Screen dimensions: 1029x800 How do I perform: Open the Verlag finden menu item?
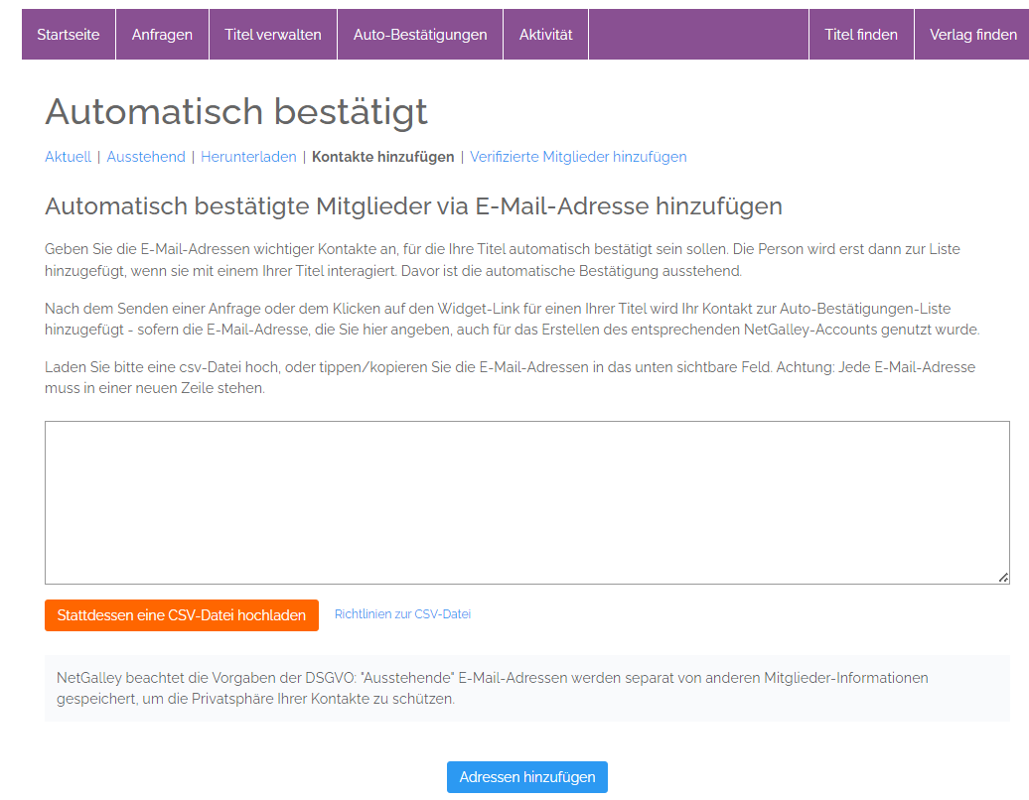click(972, 34)
